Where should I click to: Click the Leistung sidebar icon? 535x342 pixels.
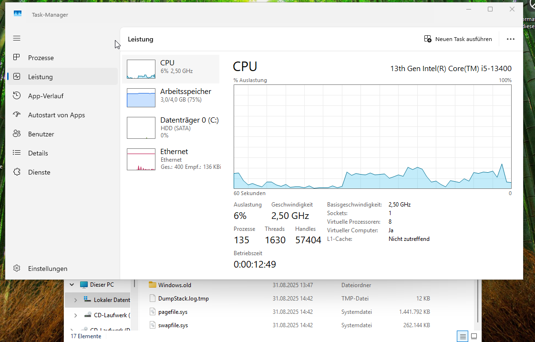tap(17, 76)
